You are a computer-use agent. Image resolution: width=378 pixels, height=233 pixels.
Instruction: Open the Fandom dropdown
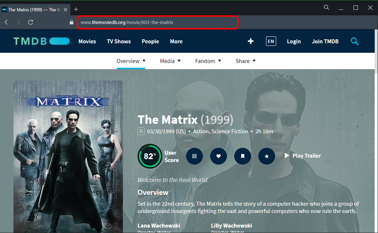[x=208, y=61]
